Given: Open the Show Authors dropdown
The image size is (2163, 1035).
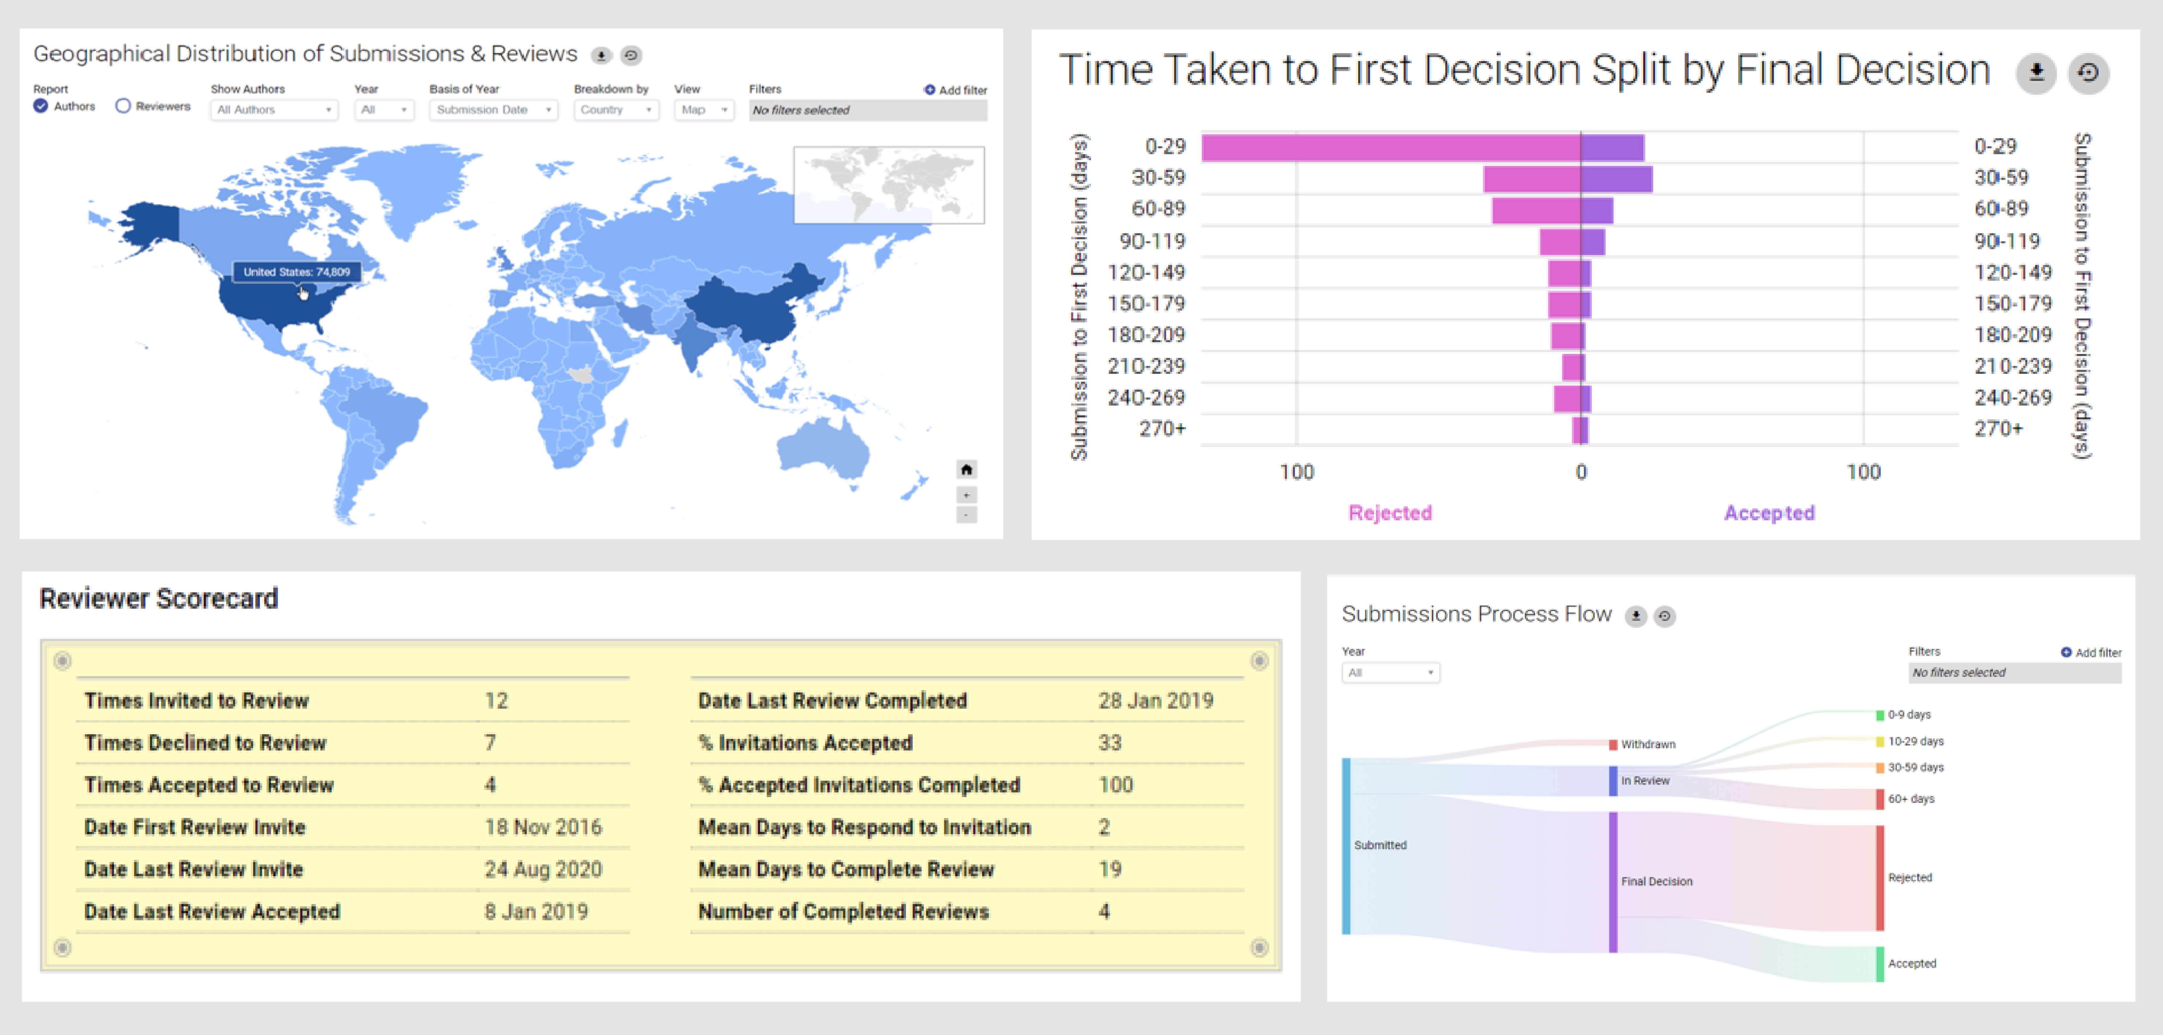Looking at the screenshot, I should tap(275, 110).
